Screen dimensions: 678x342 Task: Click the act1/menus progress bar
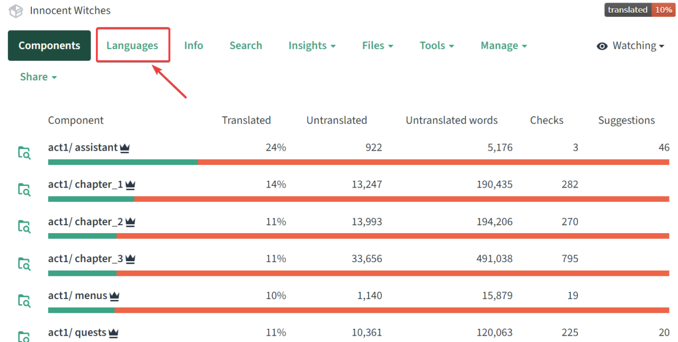[x=358, y=310]
